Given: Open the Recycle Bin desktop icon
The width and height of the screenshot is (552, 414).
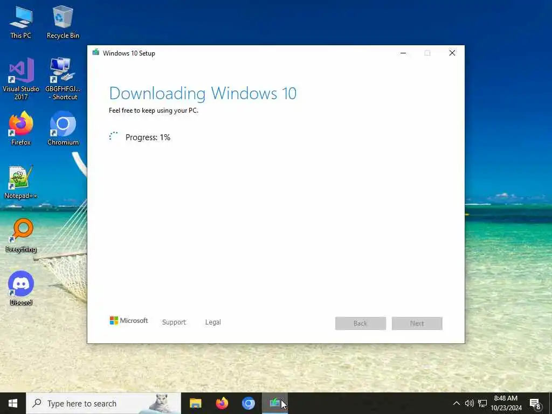Looking at the screenshot, I should (x=63, y=22).
